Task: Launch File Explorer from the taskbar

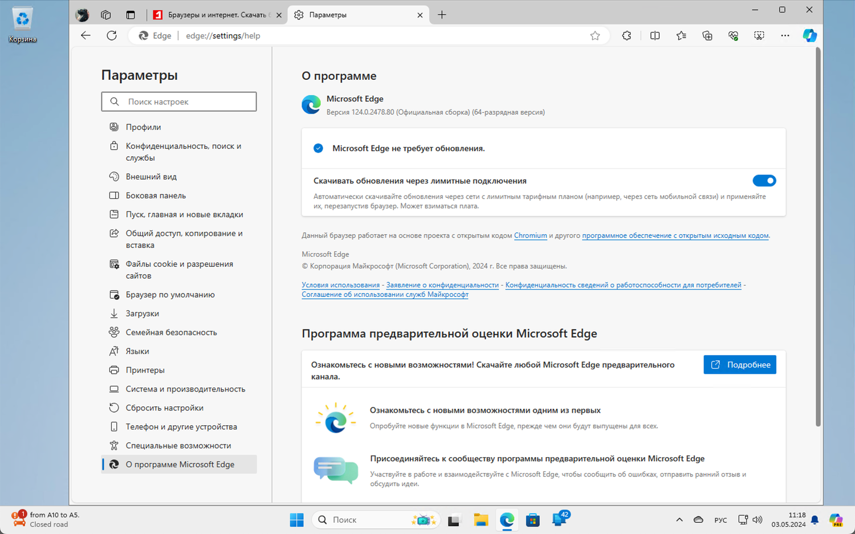Action: [x=481, y=520]
